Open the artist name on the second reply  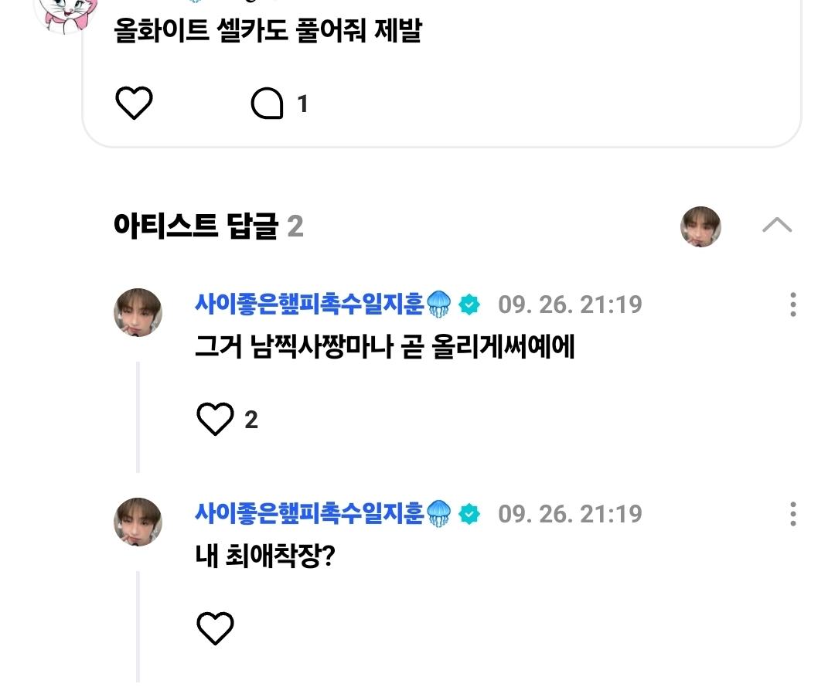pos(309,514)
